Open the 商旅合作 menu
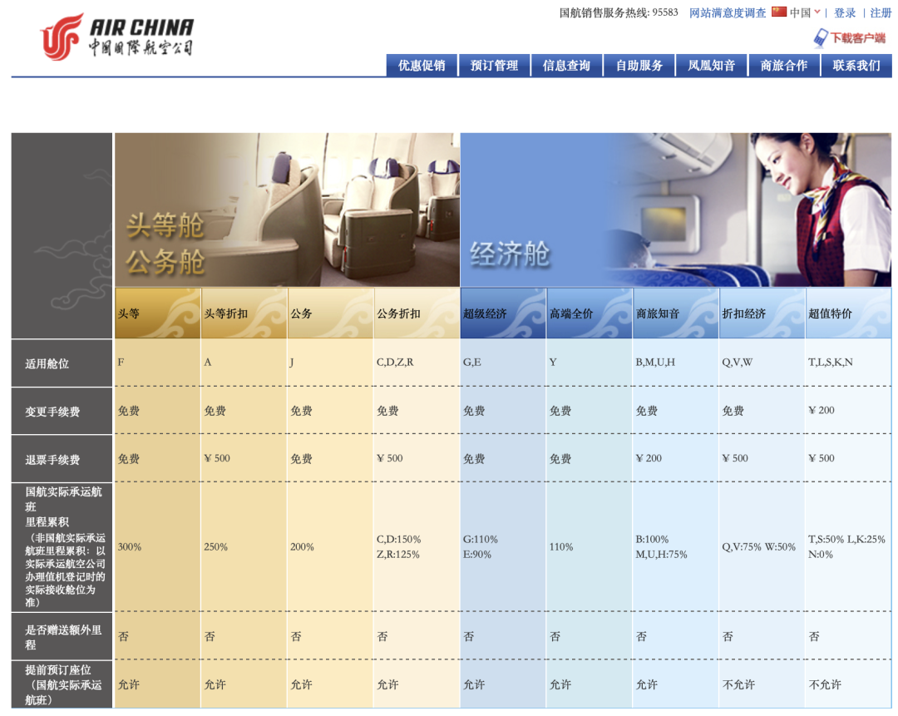This screenshot has width=898, height=716. (x=784, y=66)
